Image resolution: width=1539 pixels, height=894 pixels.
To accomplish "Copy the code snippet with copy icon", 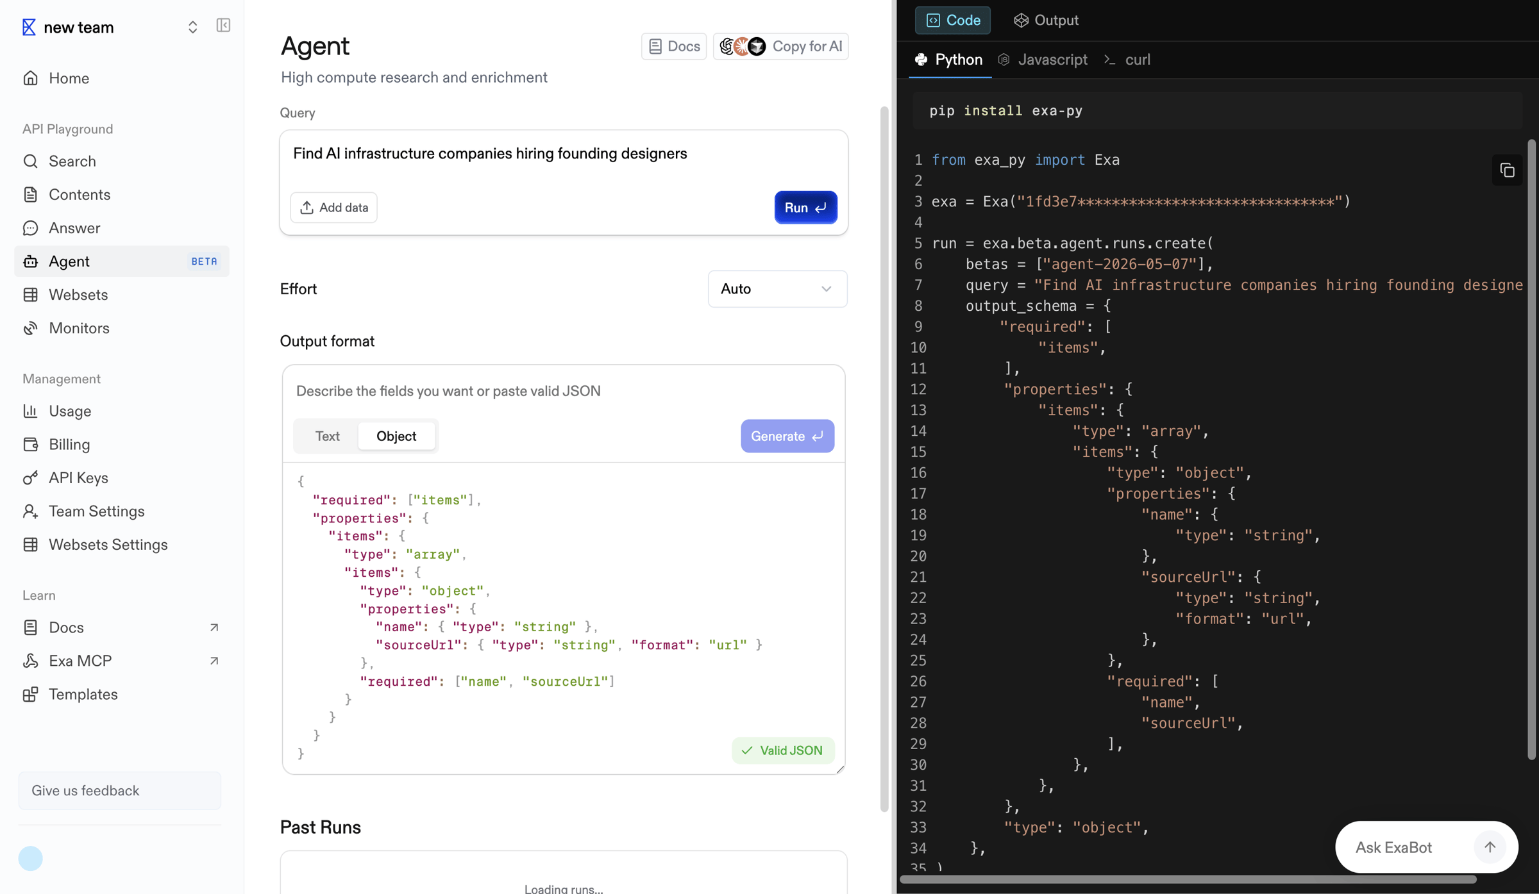I will tap(1507, 170).
